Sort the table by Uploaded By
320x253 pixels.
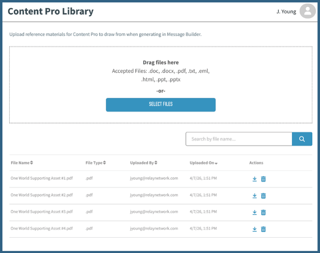click(x=144, y=163)
